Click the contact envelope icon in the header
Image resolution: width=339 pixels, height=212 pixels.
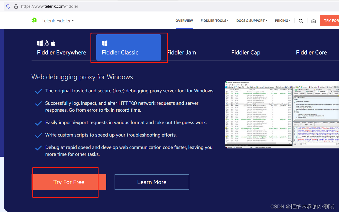tap(313, 20)
